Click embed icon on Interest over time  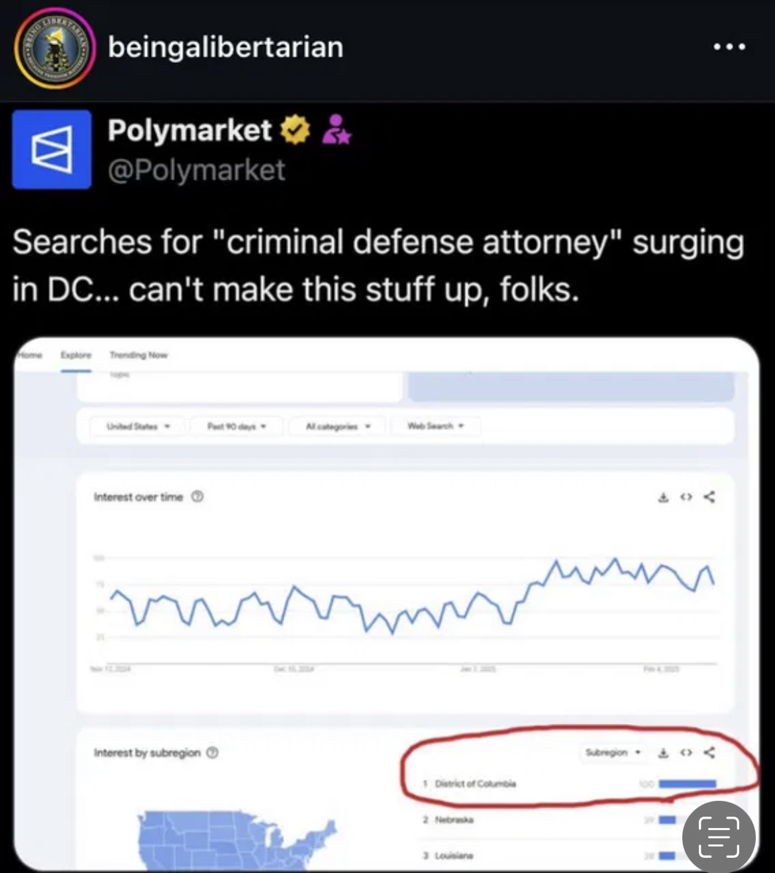point(686,497)
